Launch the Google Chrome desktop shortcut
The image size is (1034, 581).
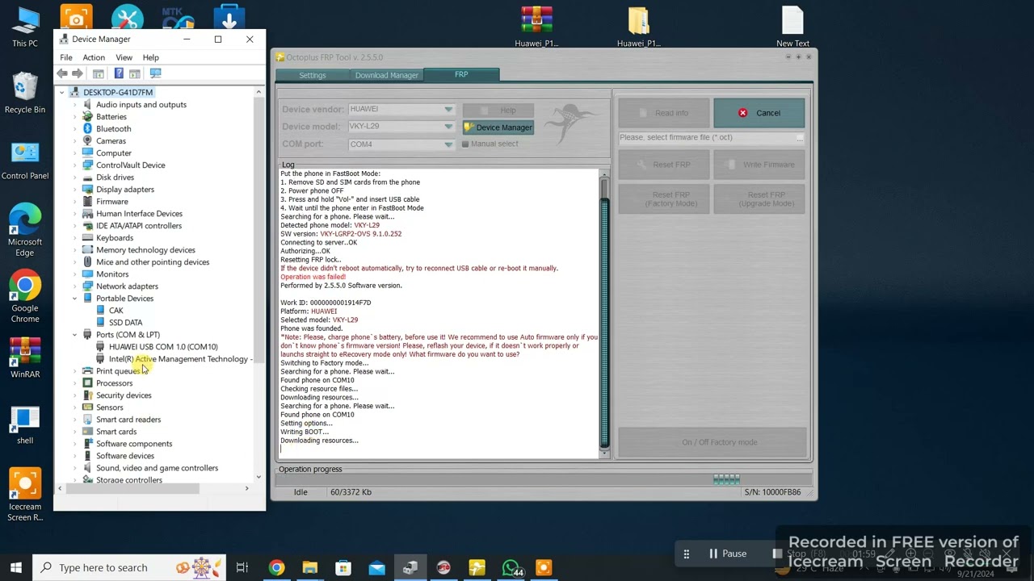click(25, 296)
